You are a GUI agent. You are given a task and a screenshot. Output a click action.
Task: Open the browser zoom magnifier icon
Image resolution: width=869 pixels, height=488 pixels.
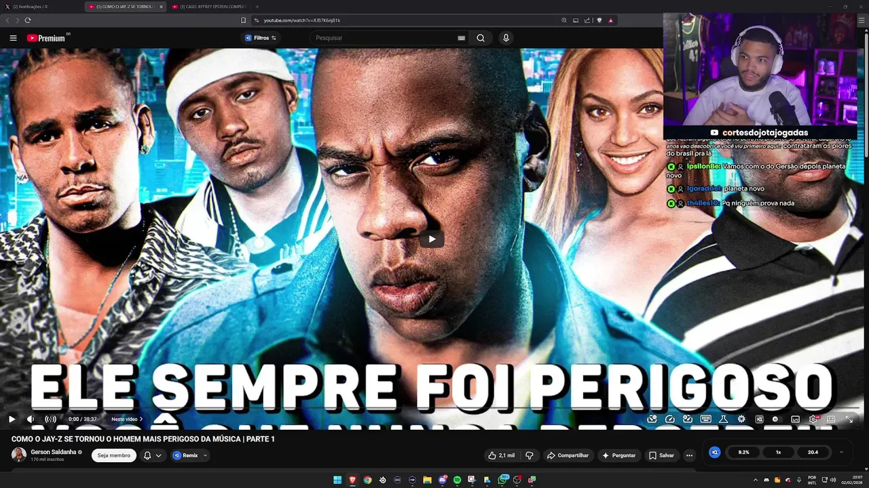563,20
